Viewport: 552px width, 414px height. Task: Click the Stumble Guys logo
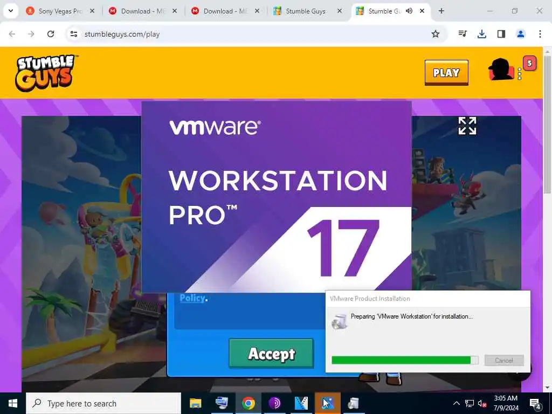click(46, 73)
